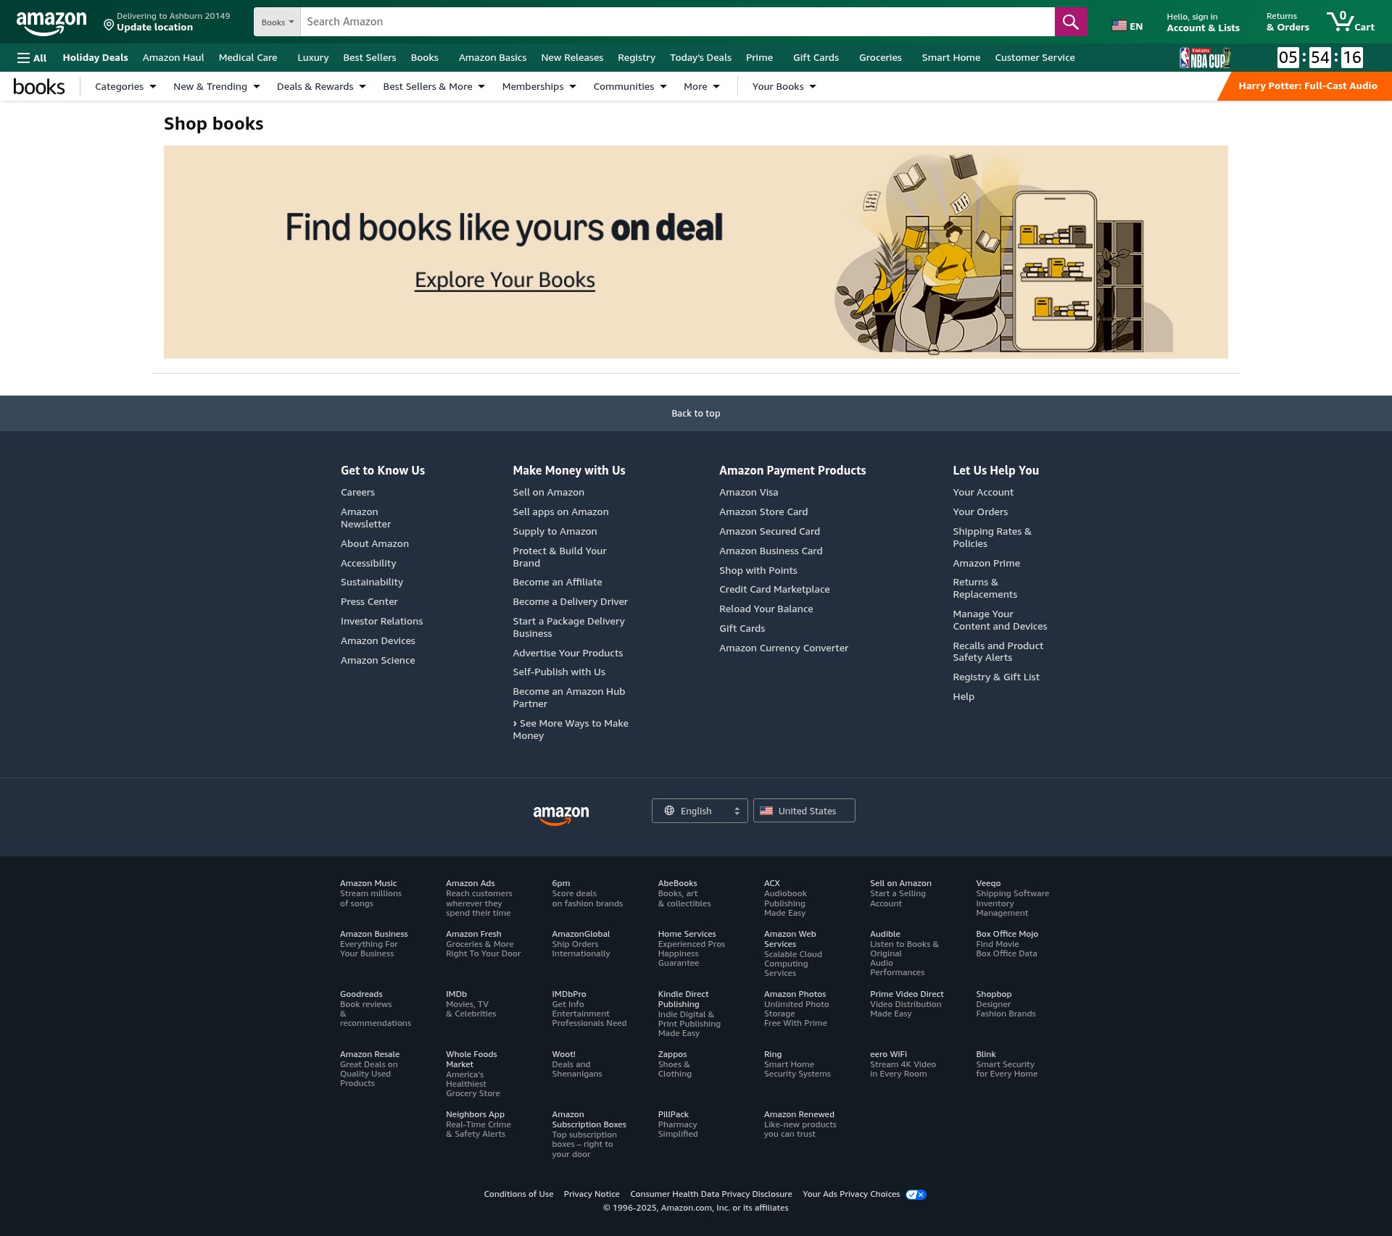The height and width of the screenshot is (1236, 1392).
Task: Click the United States country selector
Action: pos(804,811)
